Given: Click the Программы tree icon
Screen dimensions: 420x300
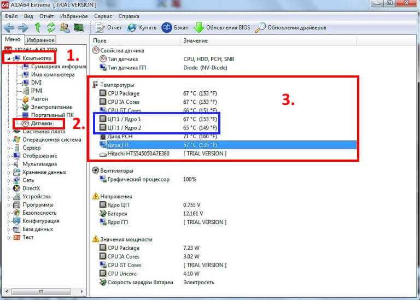Looking at the screenshot, I should point(16,205).
